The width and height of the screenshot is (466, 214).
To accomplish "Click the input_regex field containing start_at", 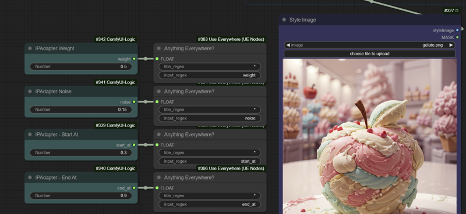I will tap(210, 162).
